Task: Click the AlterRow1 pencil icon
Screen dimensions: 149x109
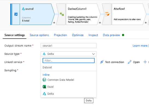Action: pyautogui.click(x=108, y=14)
